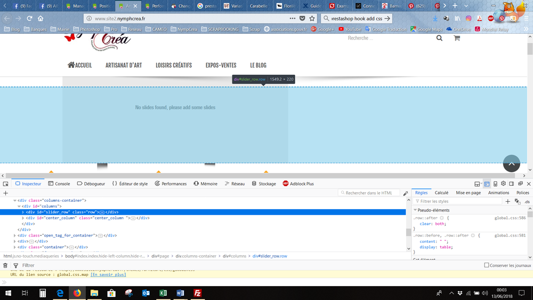This screenshot has height=300, width=533.
Task: Click the site search magnifier icon
Action: (x=439, y=38)
